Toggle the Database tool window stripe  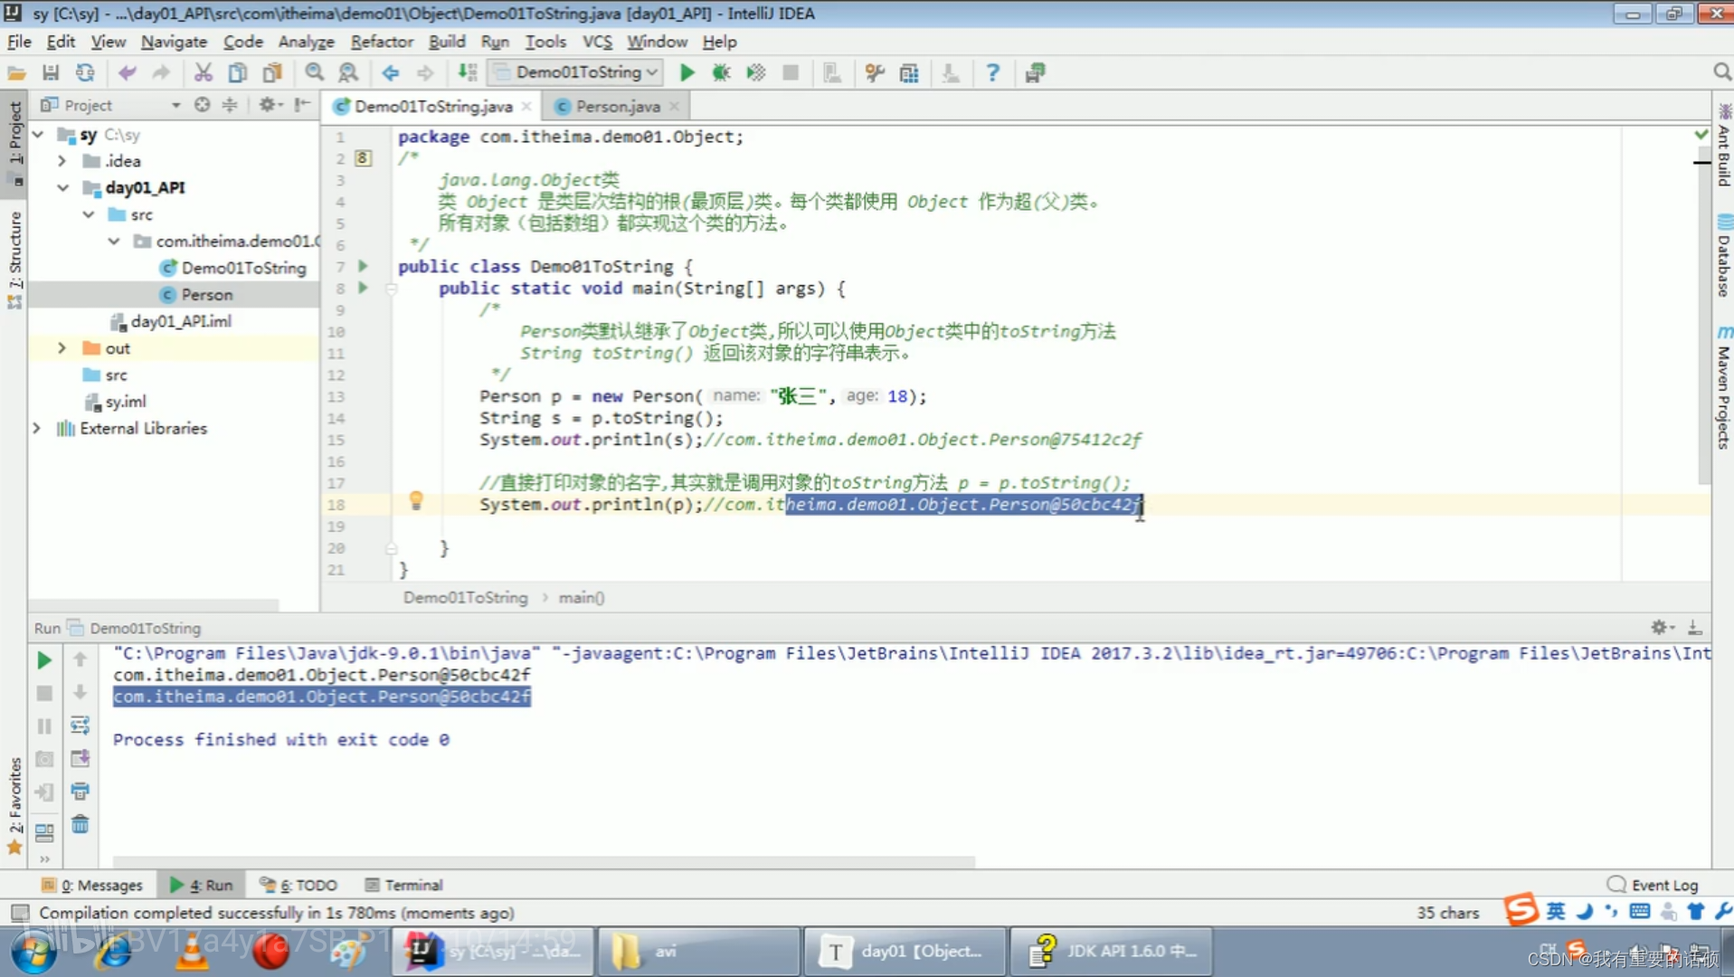pos(1723,256)
